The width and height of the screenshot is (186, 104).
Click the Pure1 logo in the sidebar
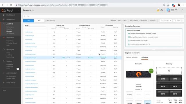click(x=7, y=10)
